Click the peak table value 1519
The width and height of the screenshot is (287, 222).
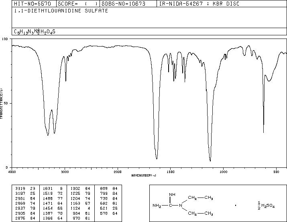[48, 193]
